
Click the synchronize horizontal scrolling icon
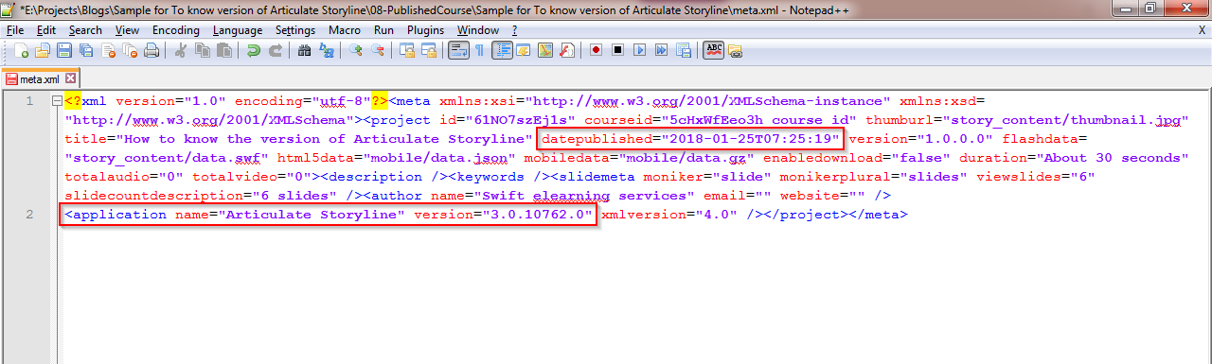point(428,49)
